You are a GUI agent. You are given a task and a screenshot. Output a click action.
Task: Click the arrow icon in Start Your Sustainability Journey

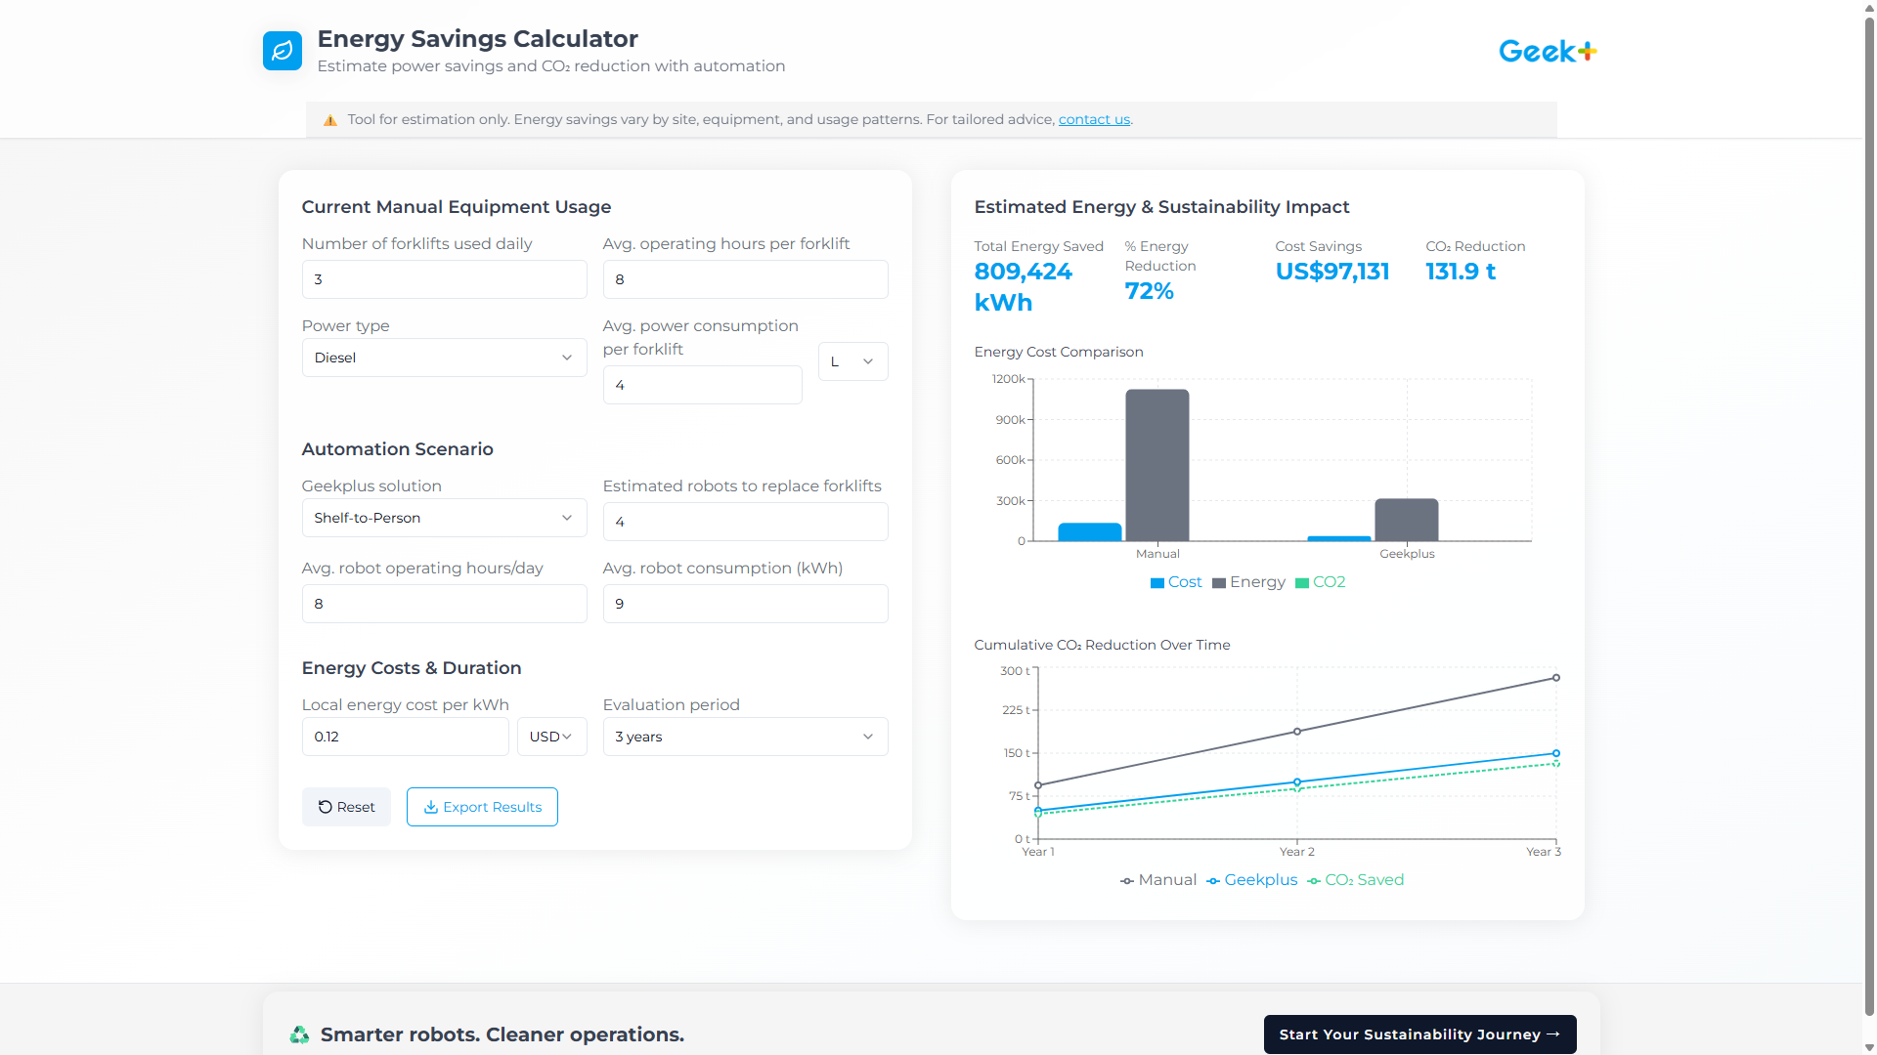pyautogui.click(x=1552, y=1034)
